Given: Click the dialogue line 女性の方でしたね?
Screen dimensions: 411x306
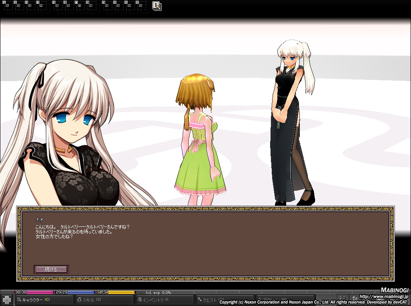Looking at the screenshot, I should tap(54, 237).
